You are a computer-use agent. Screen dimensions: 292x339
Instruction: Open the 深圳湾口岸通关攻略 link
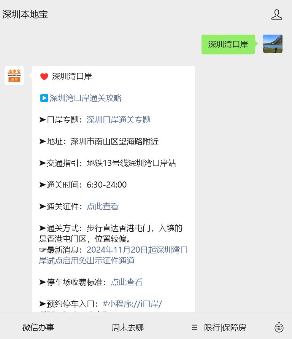tap(86, 98)
